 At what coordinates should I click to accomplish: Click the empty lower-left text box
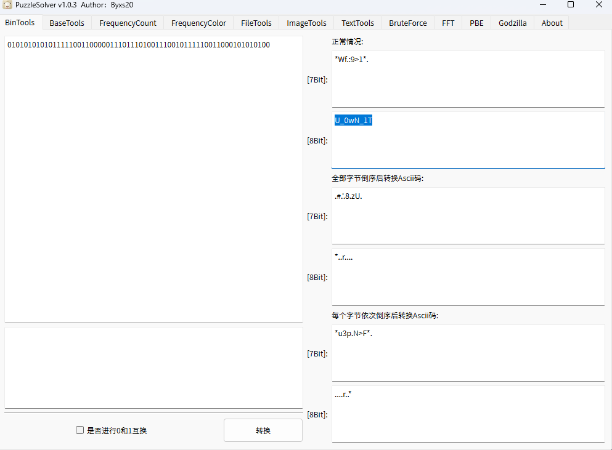tap(154, 368)
